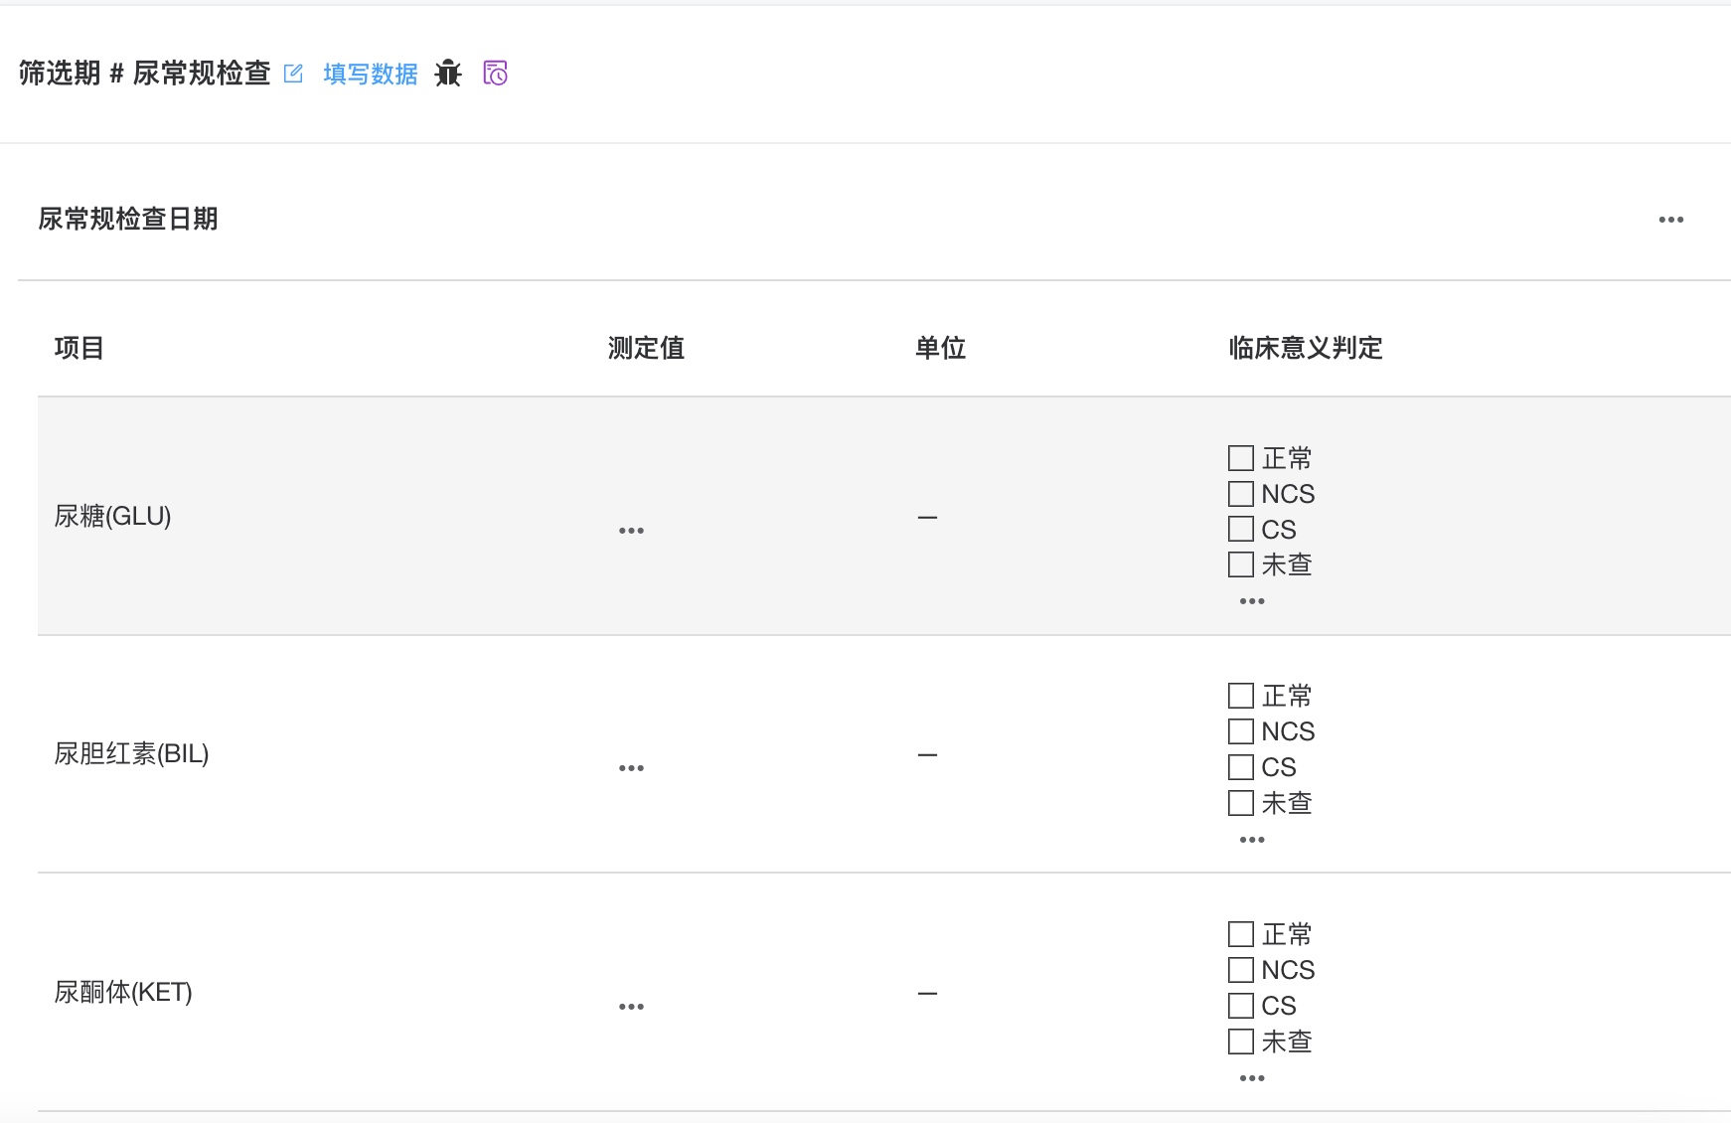Check NCS for 尿胆红素(BIL)
Image resolution: width=1731 pixels, height=1123 pixels.
pos(1241,731)
